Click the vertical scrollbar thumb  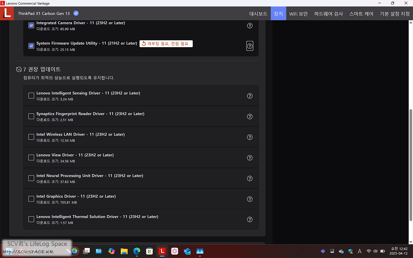point(411,165)
